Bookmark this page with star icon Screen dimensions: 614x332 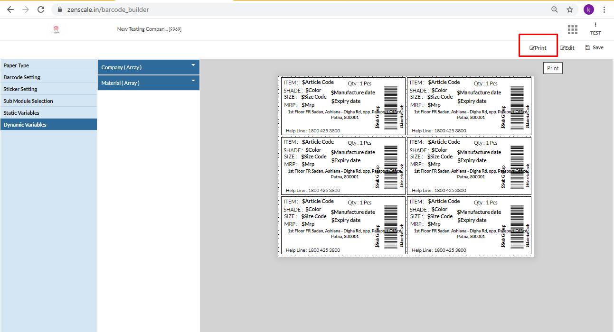(570, 9)
